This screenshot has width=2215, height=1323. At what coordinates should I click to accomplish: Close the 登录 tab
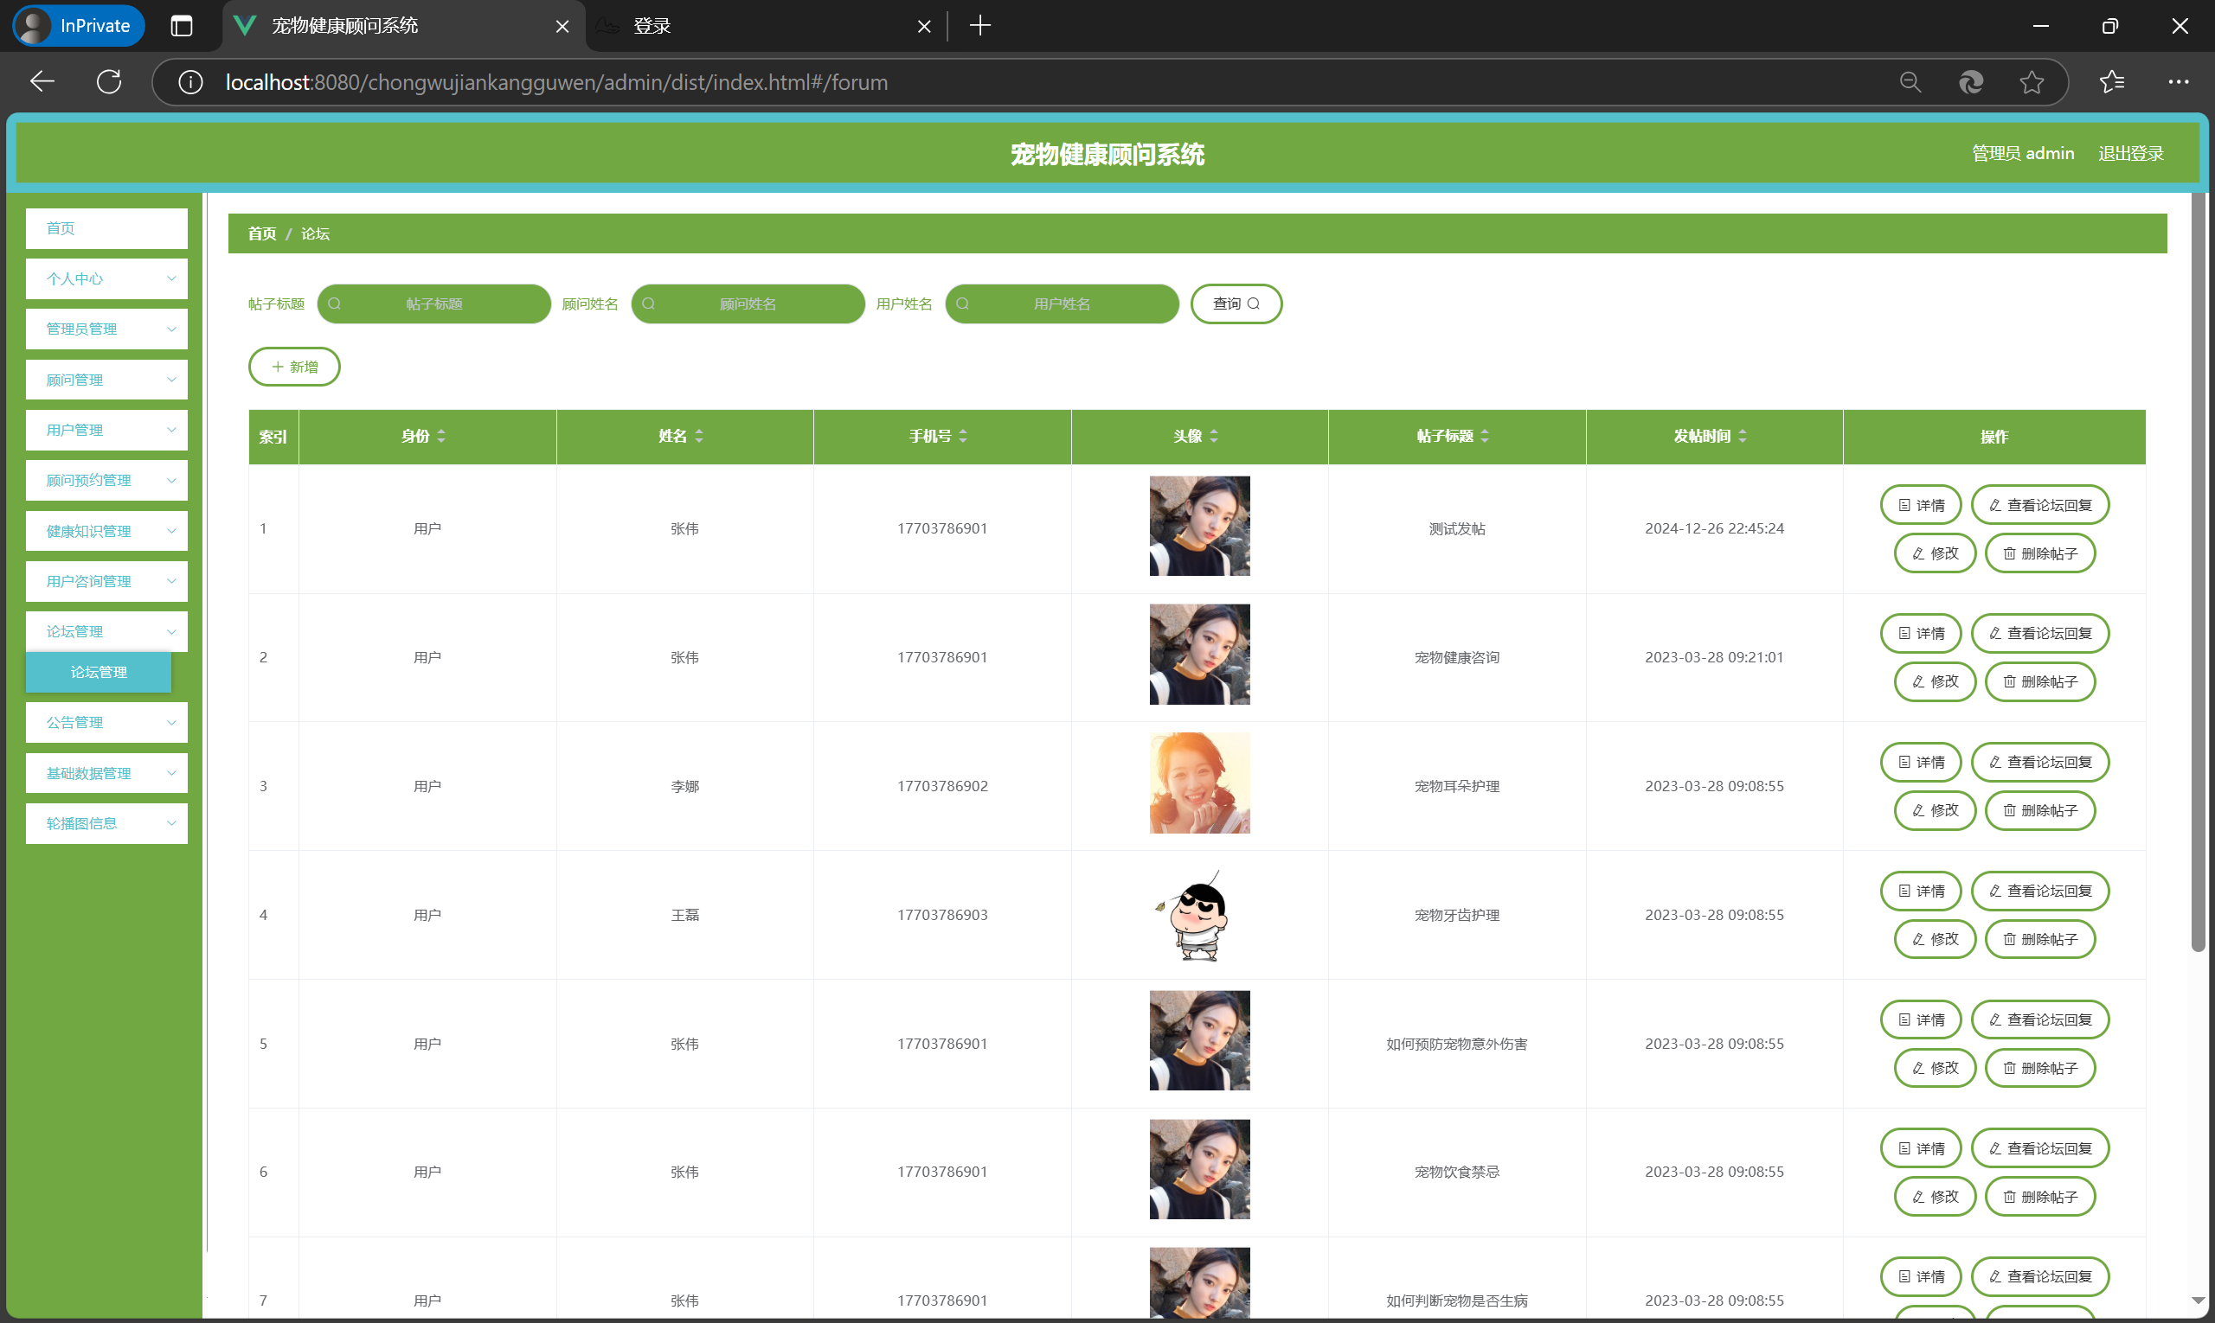point(924,27)
